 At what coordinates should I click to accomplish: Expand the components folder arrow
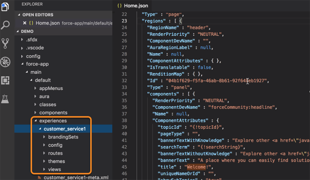35,112
